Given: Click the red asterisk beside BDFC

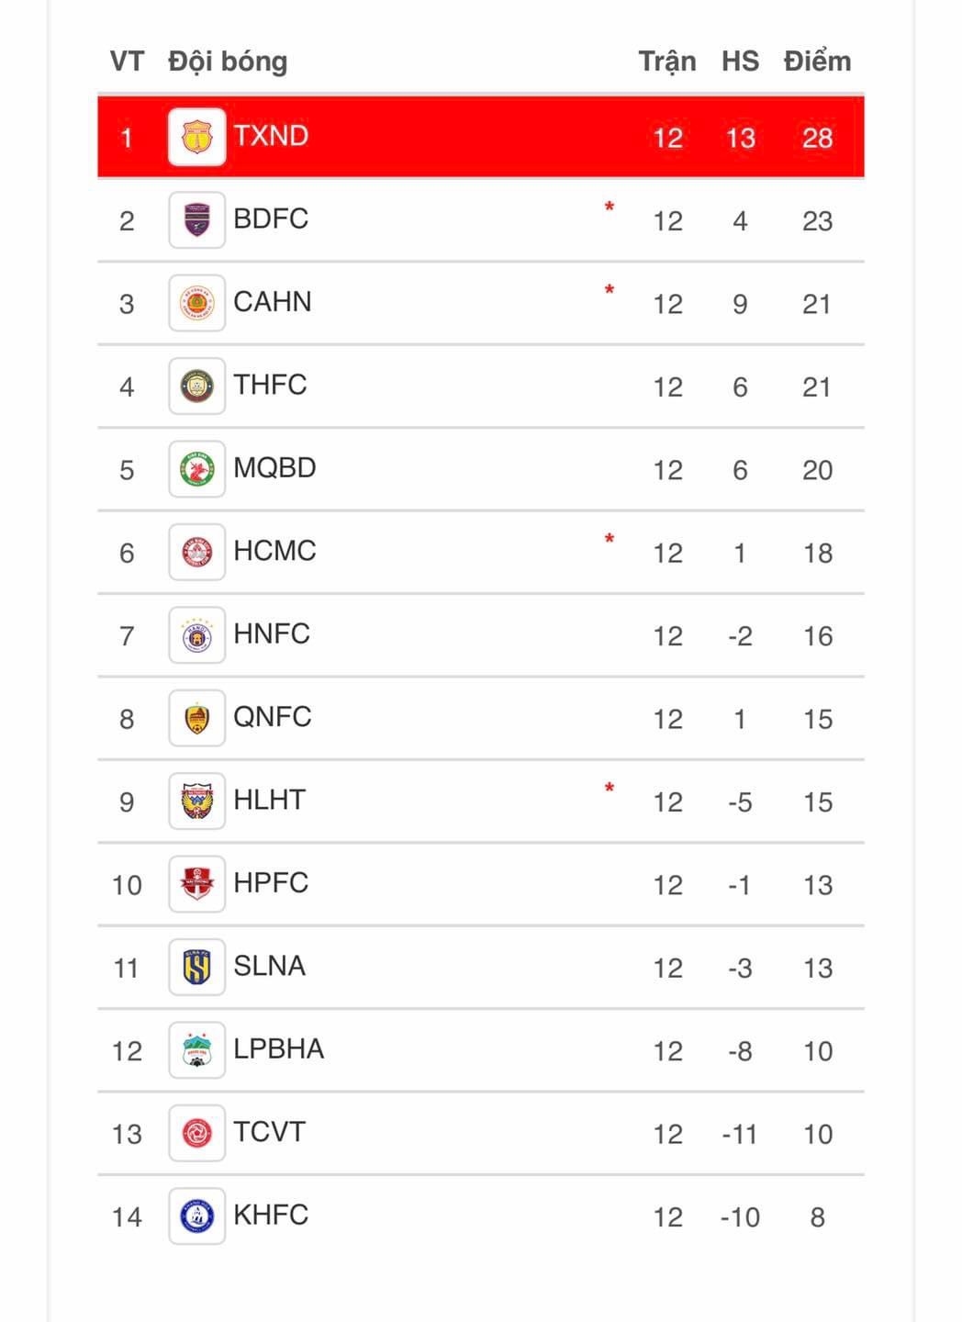Looking at the screenshot, I should (x=610, y=207).
